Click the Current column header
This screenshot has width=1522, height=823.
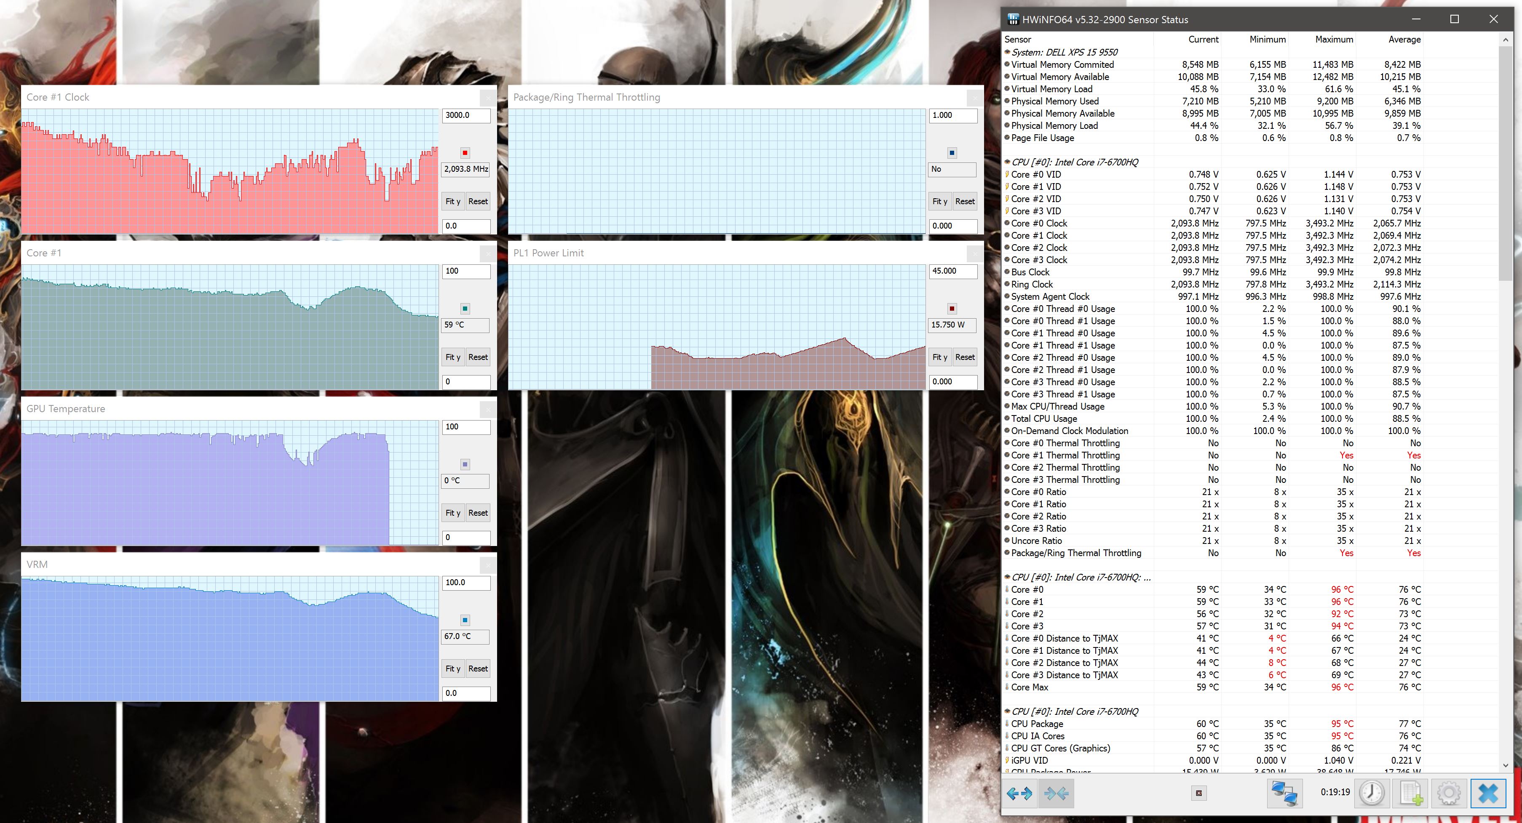point(1187,39)
